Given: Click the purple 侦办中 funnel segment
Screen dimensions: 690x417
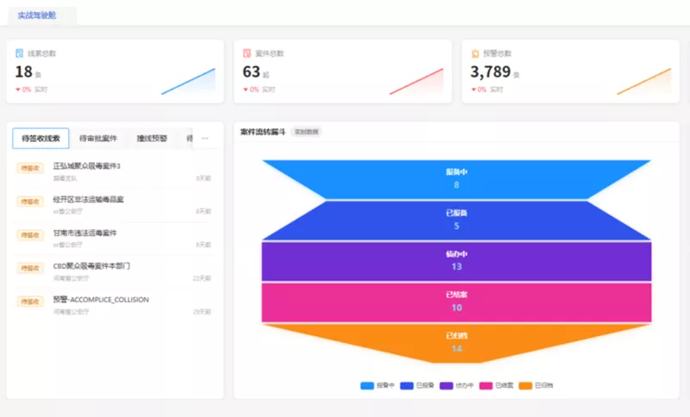Looking at the screenshot, I should click(x=456, y=261).
